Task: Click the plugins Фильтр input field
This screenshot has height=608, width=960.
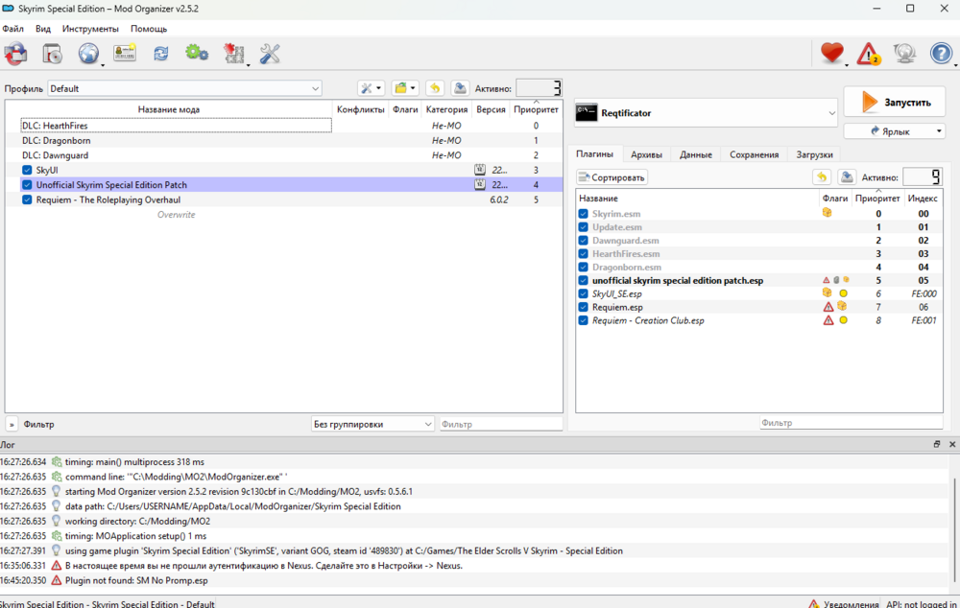Action: coord(851,423)
